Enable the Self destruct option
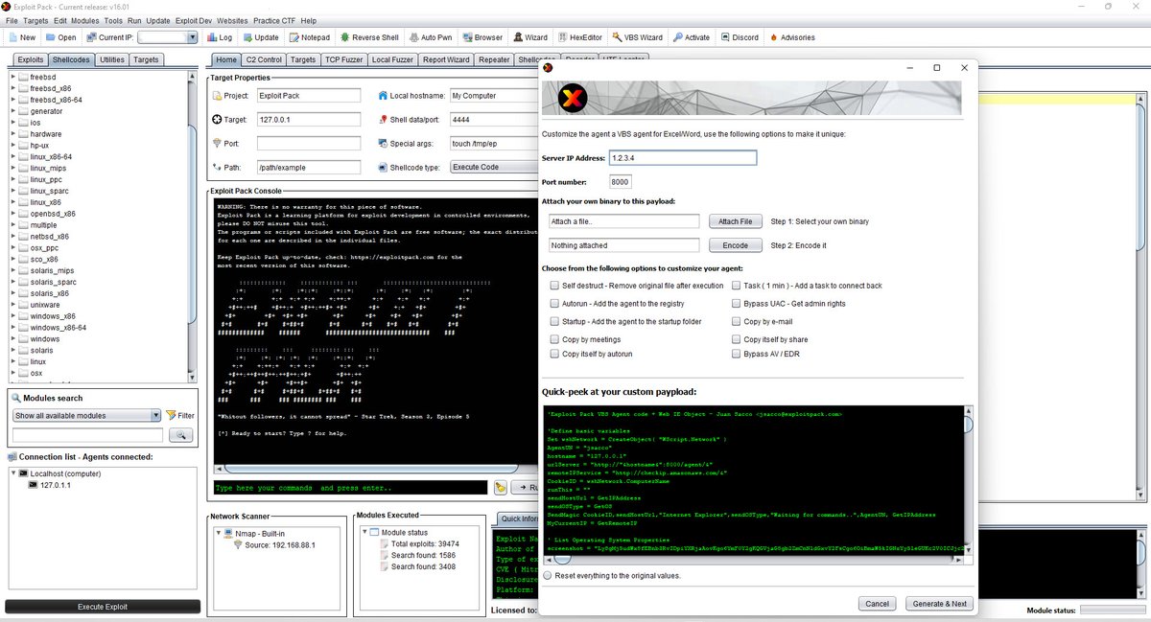1151x622 pixels. 554,285
